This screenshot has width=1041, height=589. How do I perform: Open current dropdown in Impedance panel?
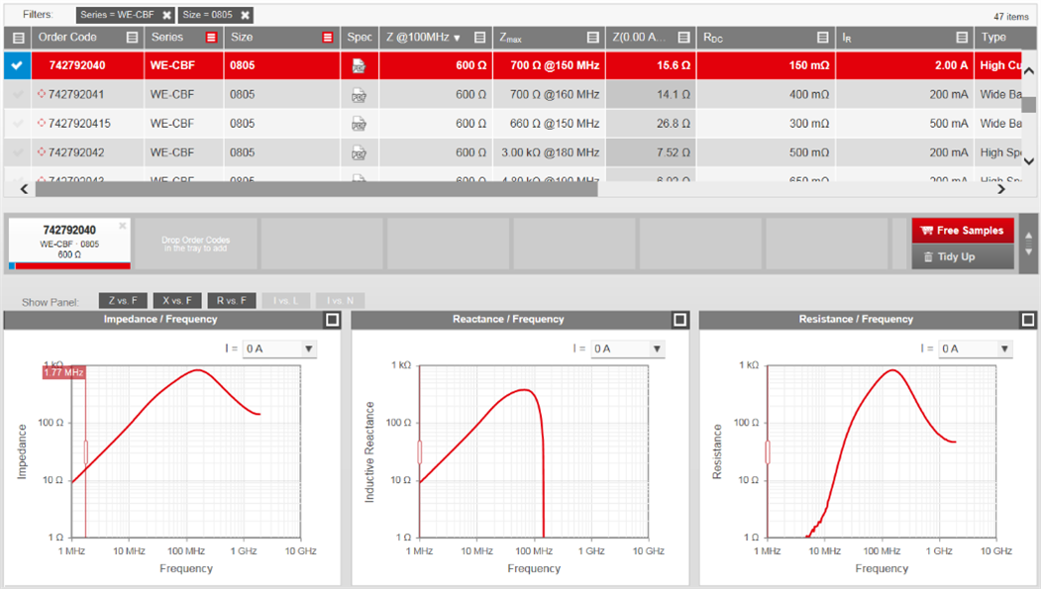tap(279, 348)
